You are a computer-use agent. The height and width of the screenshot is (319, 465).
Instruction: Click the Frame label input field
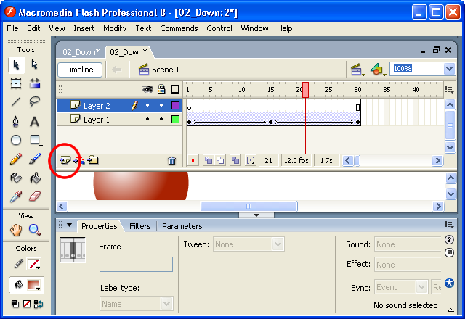136,264
